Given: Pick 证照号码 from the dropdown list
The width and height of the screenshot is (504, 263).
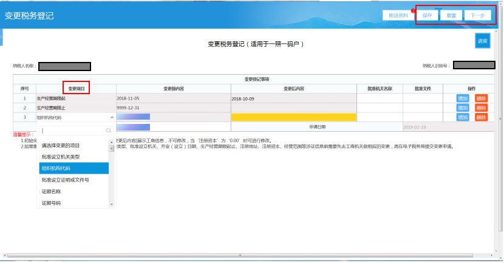Looking at the screenshot, I should [x=52, y=203].
